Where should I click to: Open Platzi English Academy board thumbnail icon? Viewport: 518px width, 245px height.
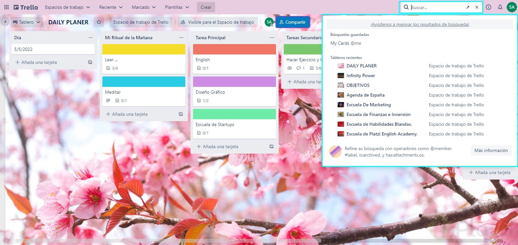coord(341,134)
